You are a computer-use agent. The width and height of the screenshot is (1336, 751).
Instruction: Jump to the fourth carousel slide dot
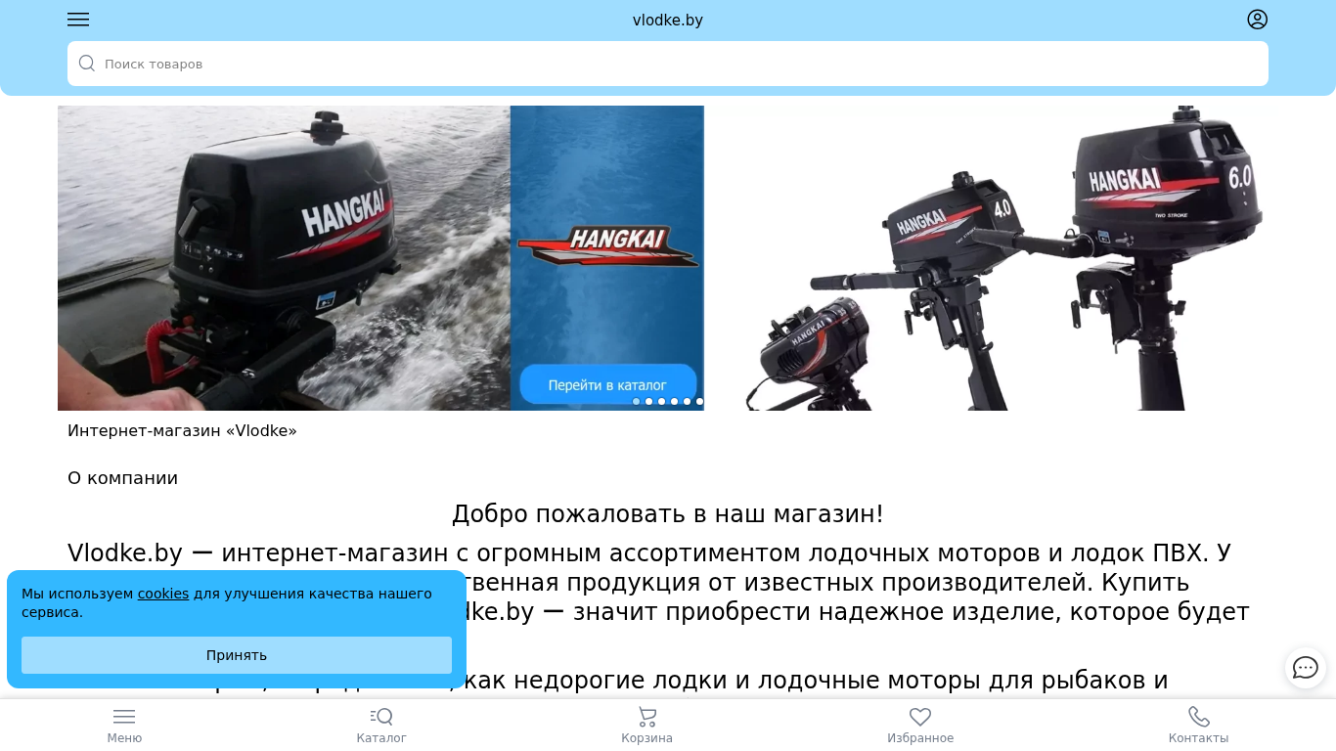pyautogui.click(x=675, y=402)
